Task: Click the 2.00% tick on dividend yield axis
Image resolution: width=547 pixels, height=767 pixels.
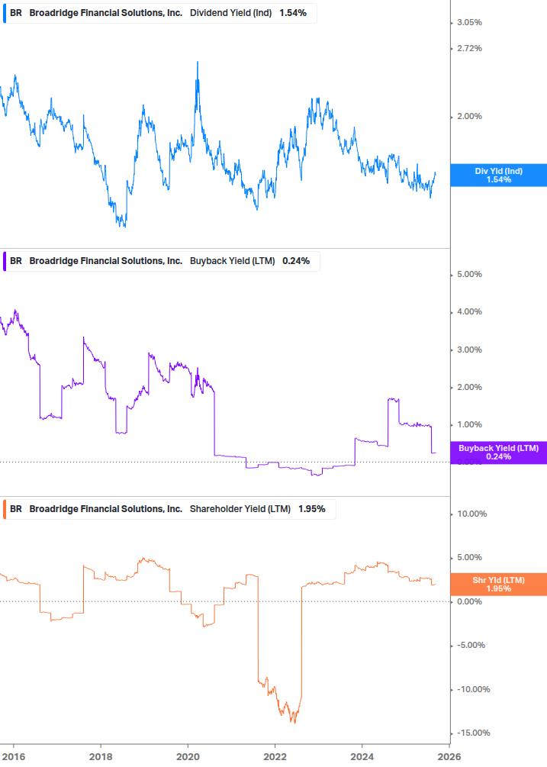Action: (x=469, y=117)
